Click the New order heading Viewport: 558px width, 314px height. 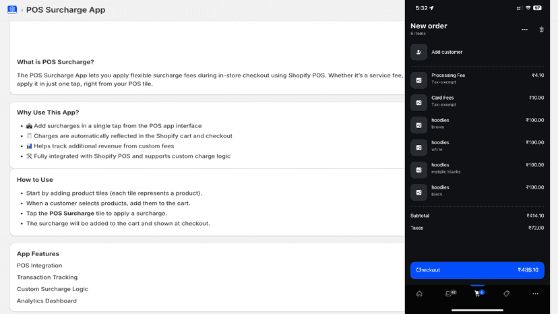429,26
